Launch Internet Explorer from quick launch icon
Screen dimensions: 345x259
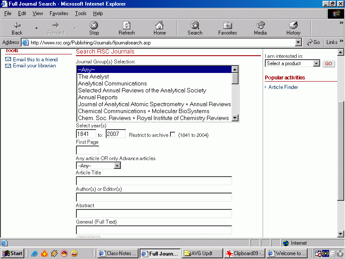click(x=34, y=253)
